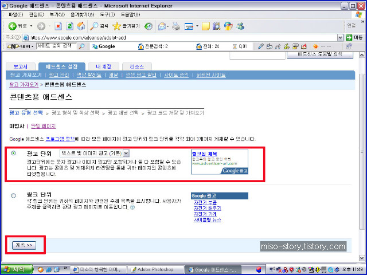Click the IE Forward arrow button
The image size is (367, 275).
[41, 26]
